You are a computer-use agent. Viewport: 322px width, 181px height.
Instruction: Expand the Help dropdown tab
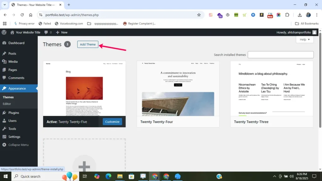click(x=305, y=40)
